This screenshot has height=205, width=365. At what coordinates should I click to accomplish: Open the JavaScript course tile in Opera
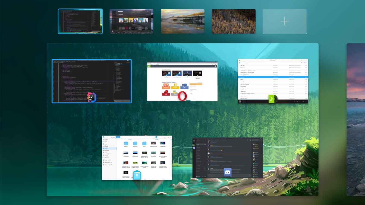175,86
